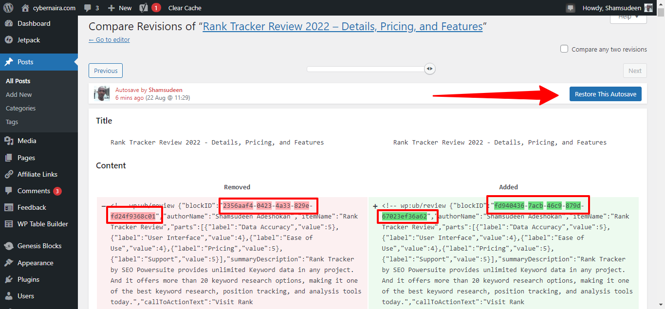The width and height of the screenshot is (665, 309).
Task: Click the Posts pushpin icon
Action: click(9, 62)
